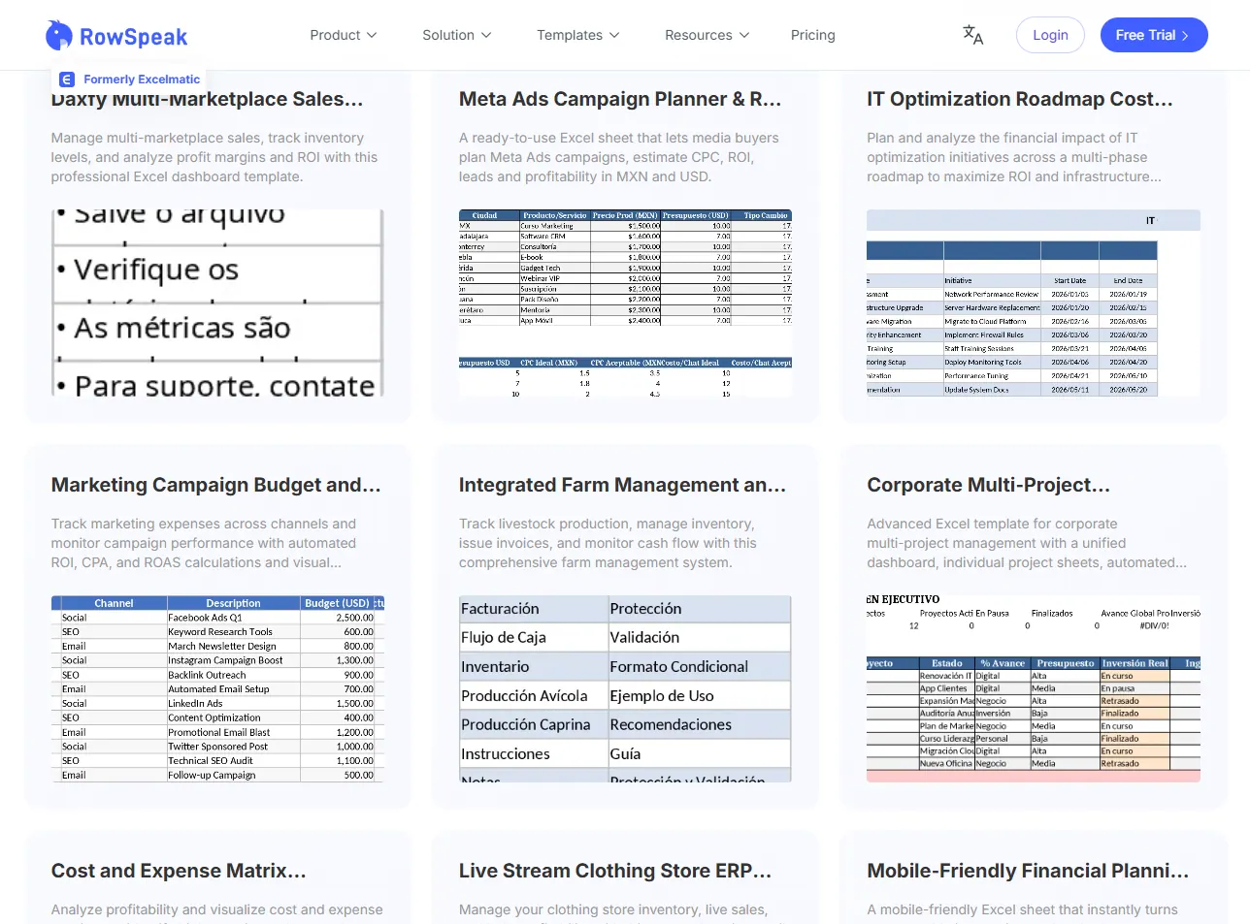Viewport: 1250px width, 924px height.
Task: Open Live Stream Clothing Store ERP title
Action: (x=614, y=871)
